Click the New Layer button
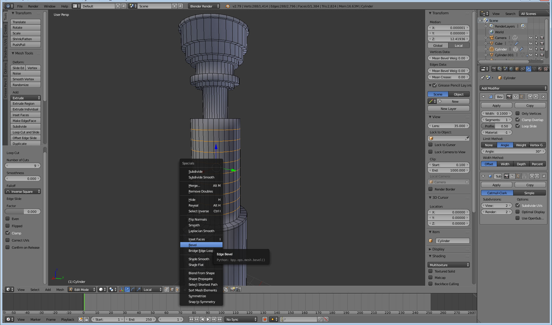552x325 pixels. (x=448, y=108)
